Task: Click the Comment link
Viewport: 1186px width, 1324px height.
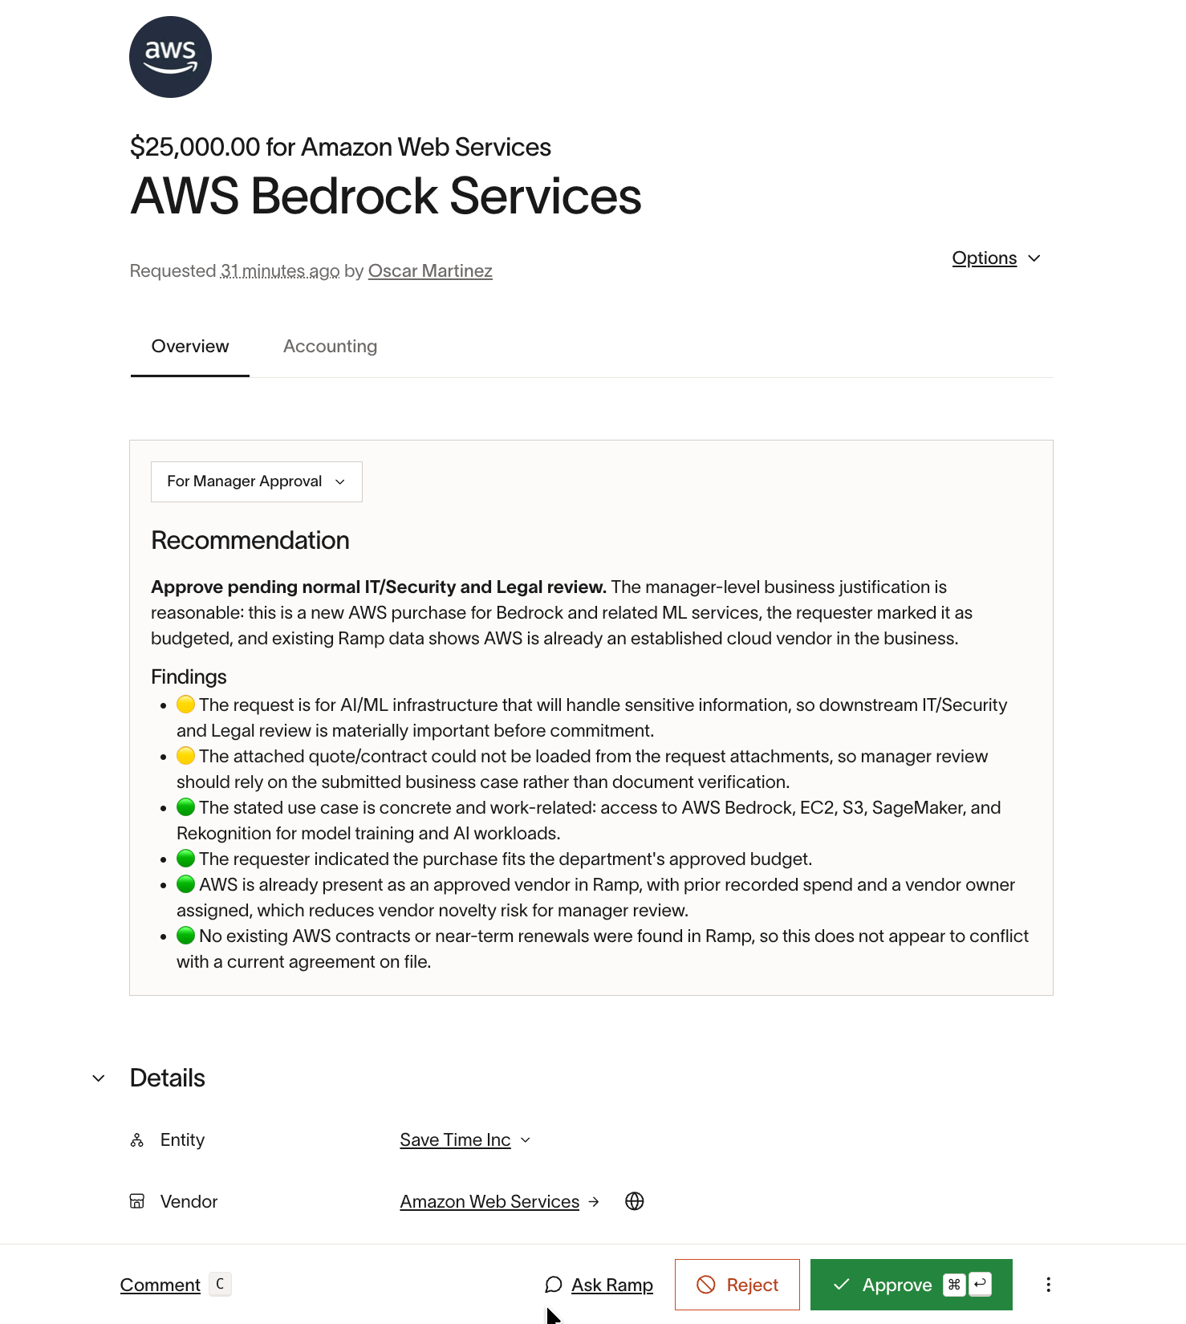Action: click(160, 1285)
